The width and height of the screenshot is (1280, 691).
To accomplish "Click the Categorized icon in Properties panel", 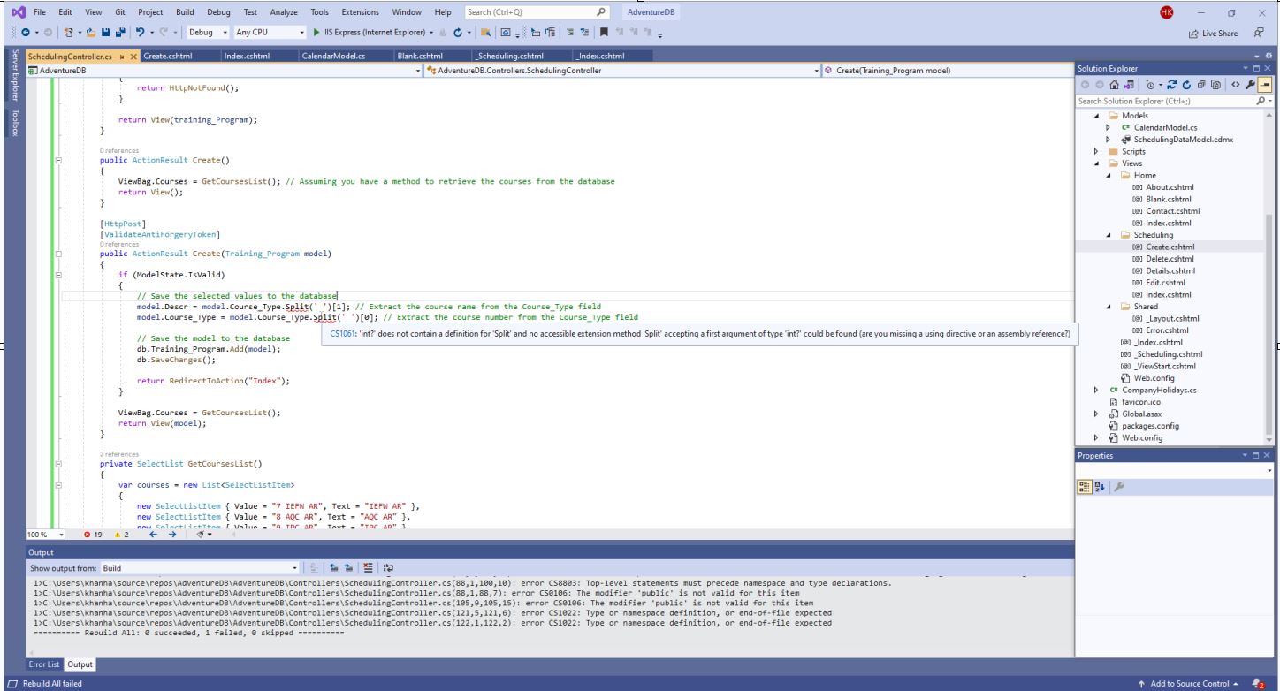I will point(1085,487).
